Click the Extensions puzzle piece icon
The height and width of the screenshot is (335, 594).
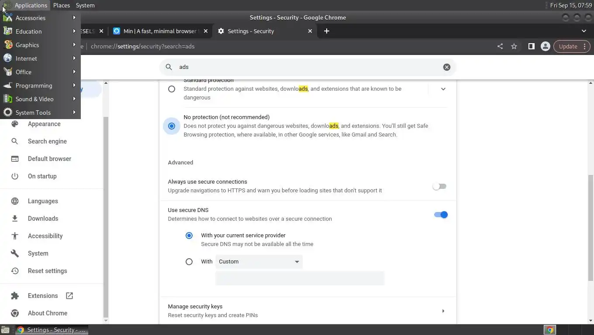pos(15,296)
